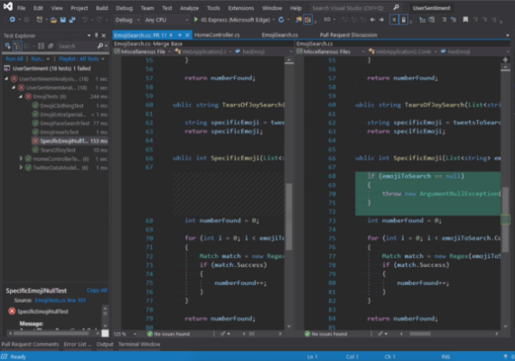Click the bookmark icon in toolbar

click(x=465, y=20)
